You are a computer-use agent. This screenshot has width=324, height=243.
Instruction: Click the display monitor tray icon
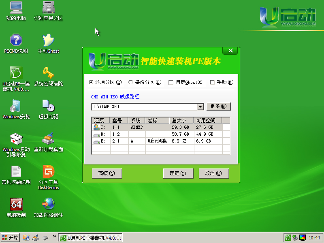pyautogui.click(x=303, y=238)
